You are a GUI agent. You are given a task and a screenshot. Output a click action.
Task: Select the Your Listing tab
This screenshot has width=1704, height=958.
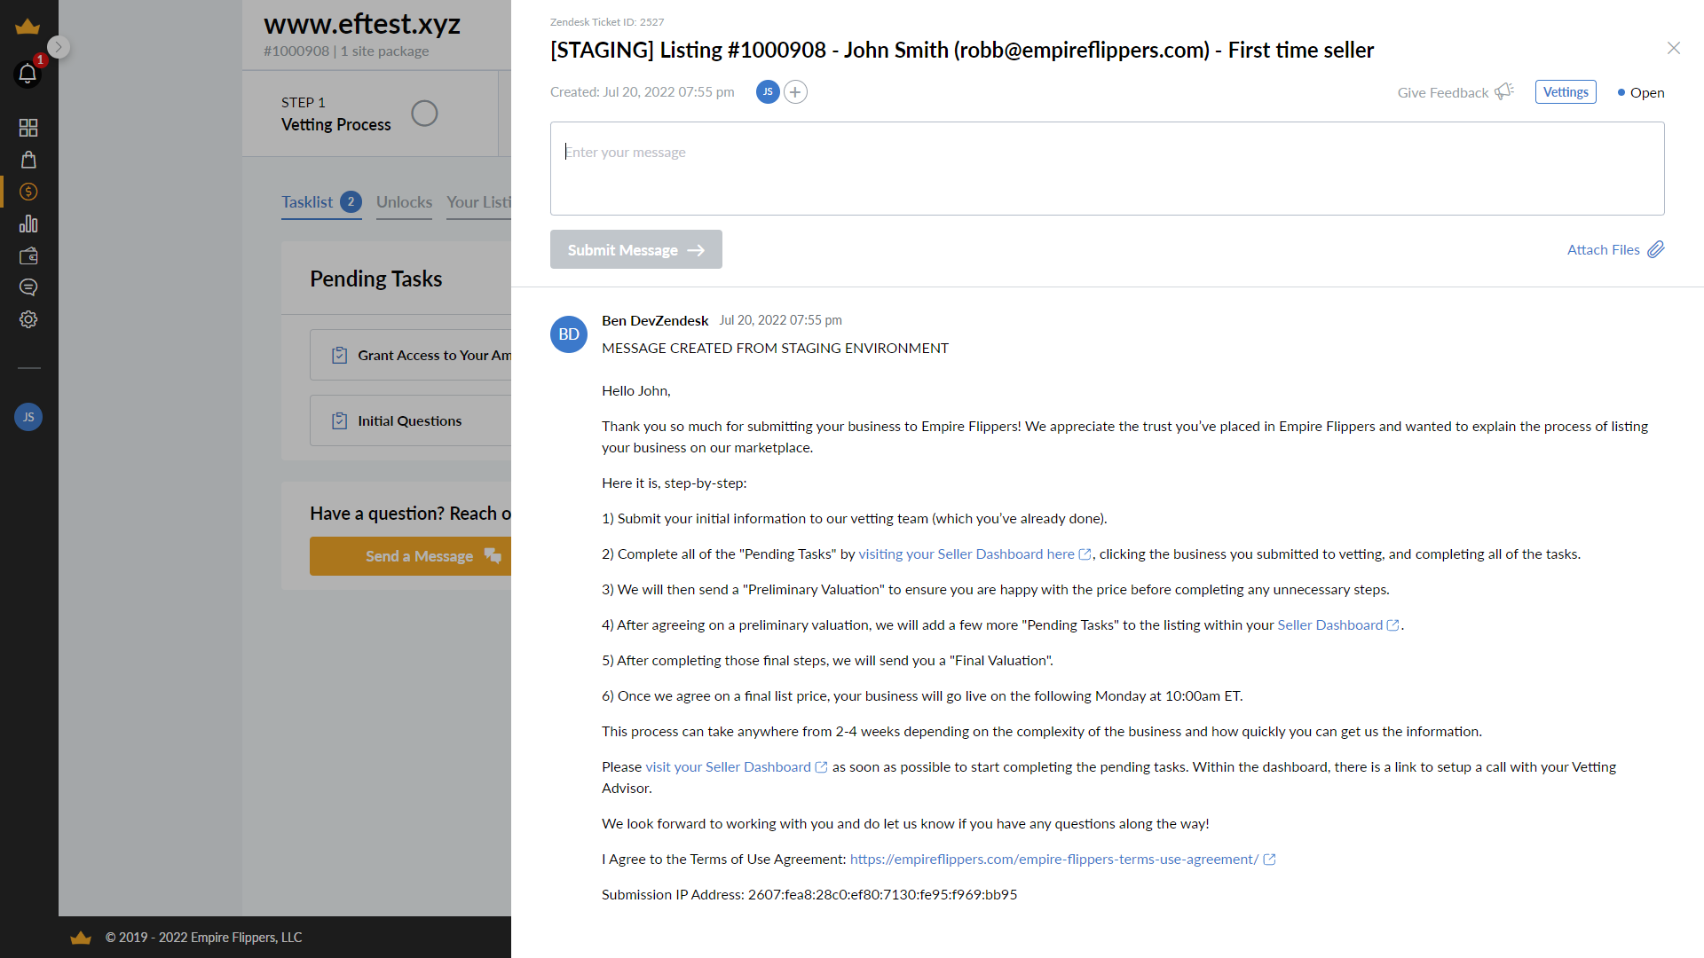pos(478,202)
